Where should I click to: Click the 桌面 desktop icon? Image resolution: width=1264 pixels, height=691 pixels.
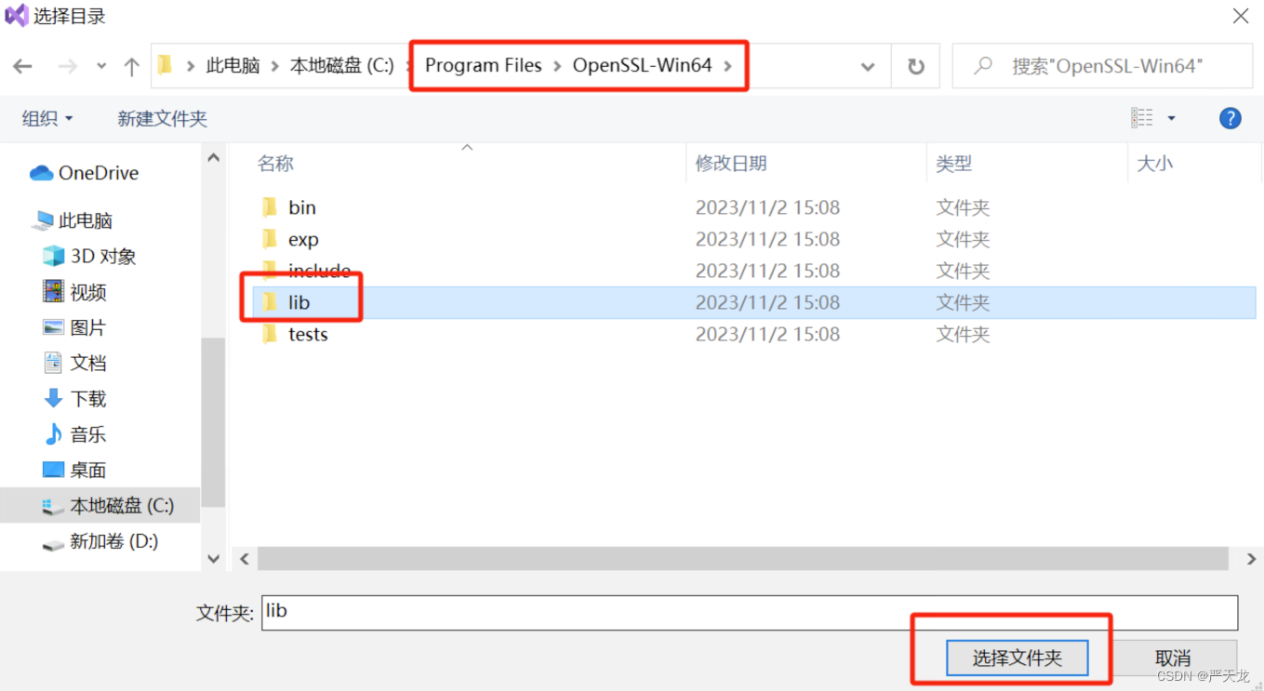point(53,470)
